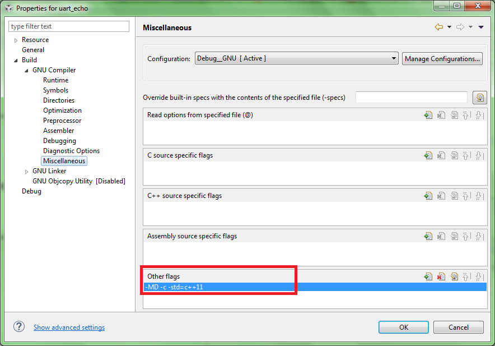Click the -specs override file text field
Viewport: 495px width, 346px height.
click(x=412, y=98)
